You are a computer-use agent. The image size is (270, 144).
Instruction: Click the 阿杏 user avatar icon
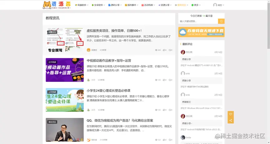click(x=215, y=5)
